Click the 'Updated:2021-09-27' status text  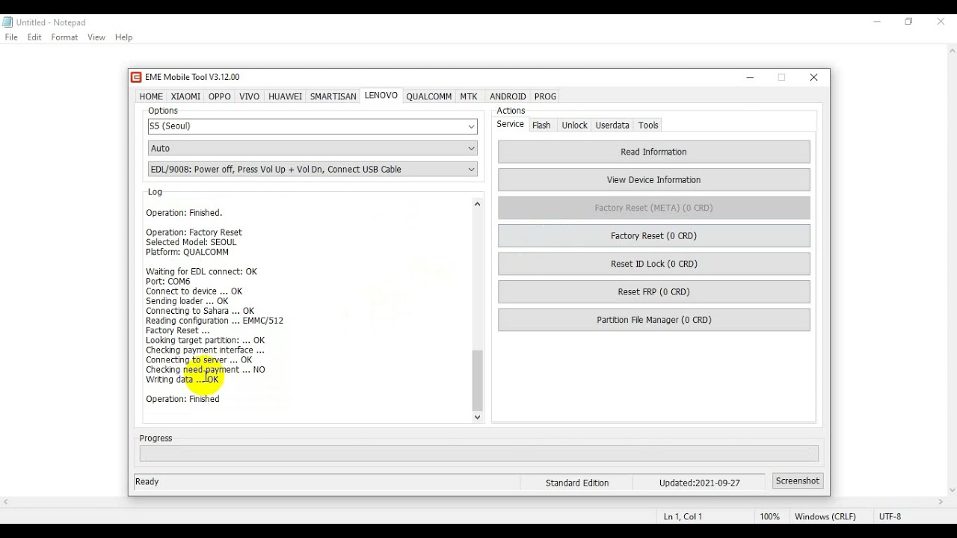(x=700, y=483)
